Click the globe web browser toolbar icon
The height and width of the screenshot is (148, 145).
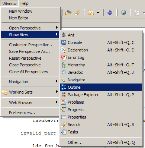pyautogui.click(x=123, y=13)
